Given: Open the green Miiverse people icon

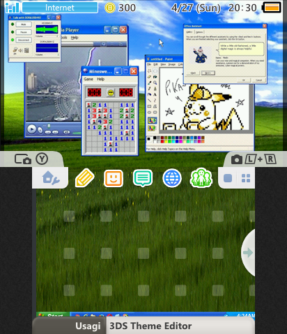Looking at the screenshot, I should (x=201, y=178).
